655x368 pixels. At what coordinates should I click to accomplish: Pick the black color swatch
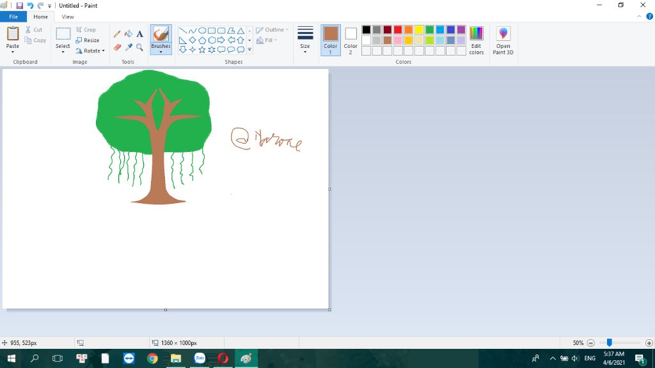coord(367,29)
